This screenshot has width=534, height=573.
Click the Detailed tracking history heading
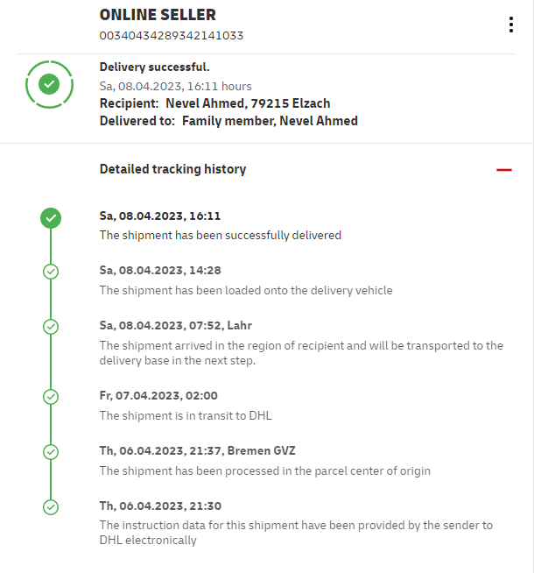tap(172, 169)
